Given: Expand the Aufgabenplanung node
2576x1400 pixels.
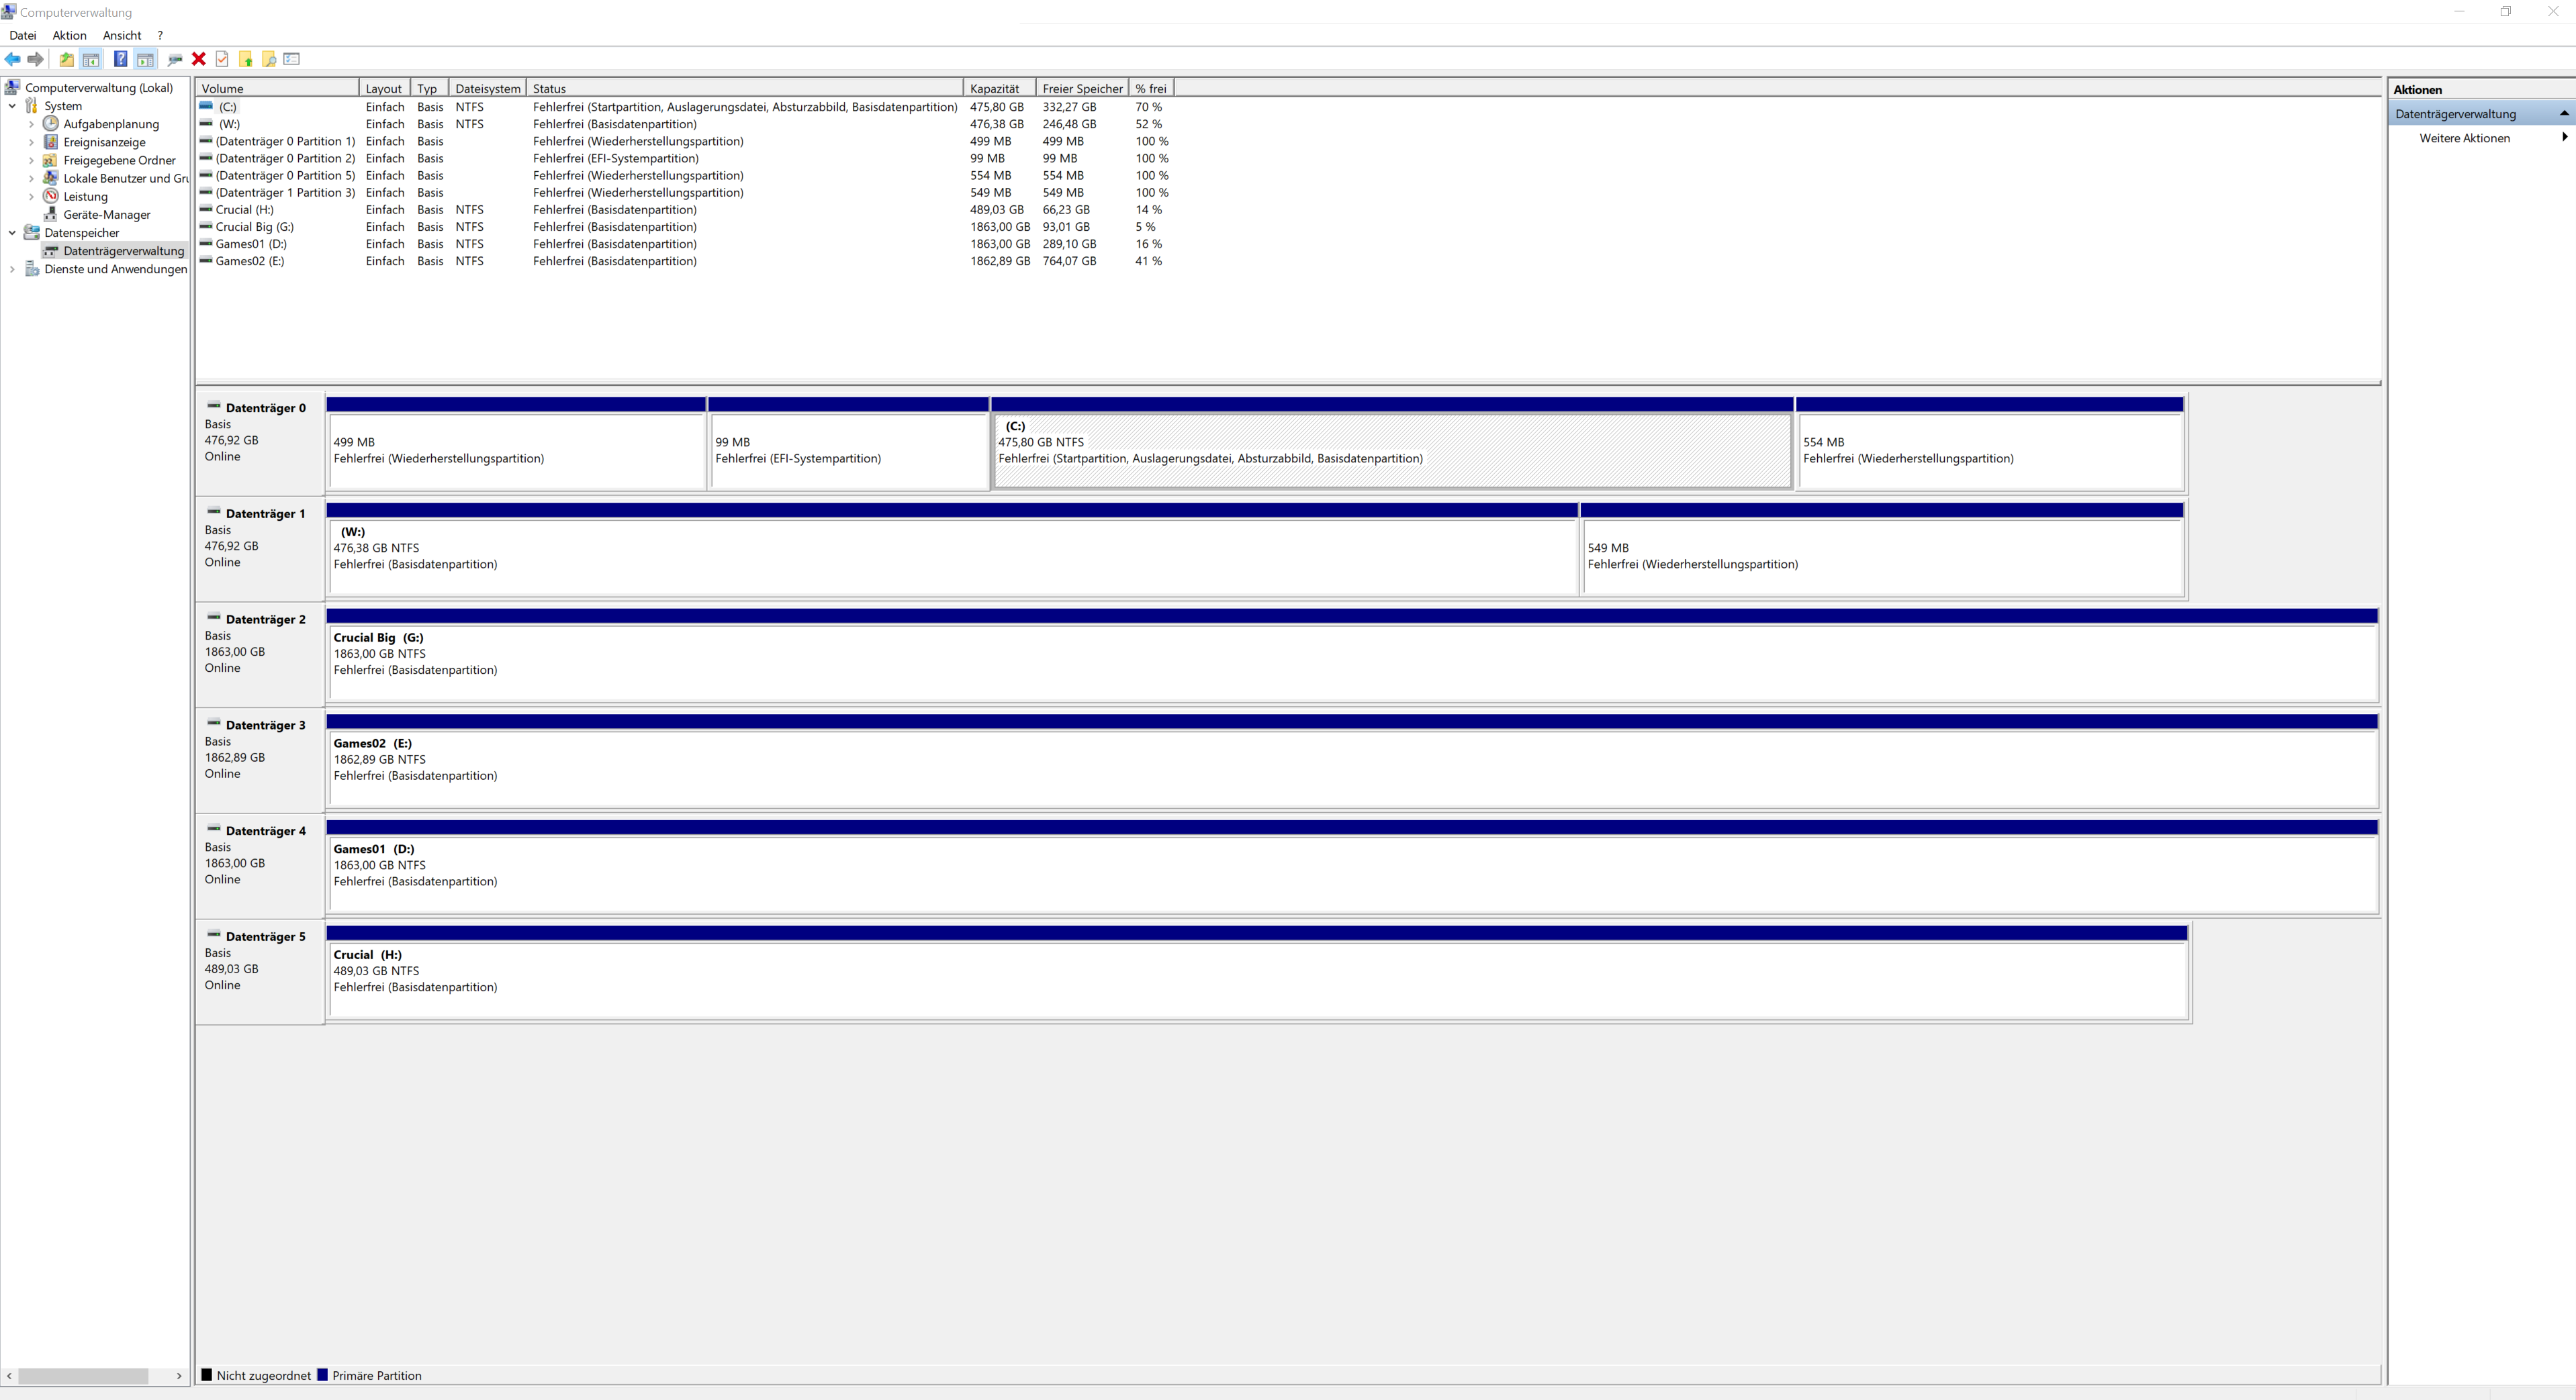Looking at the screenshot, I should [x=31, y=124].
